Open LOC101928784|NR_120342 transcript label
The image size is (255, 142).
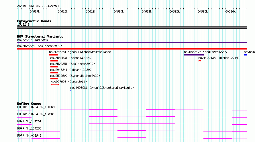(x=36, y=114)
